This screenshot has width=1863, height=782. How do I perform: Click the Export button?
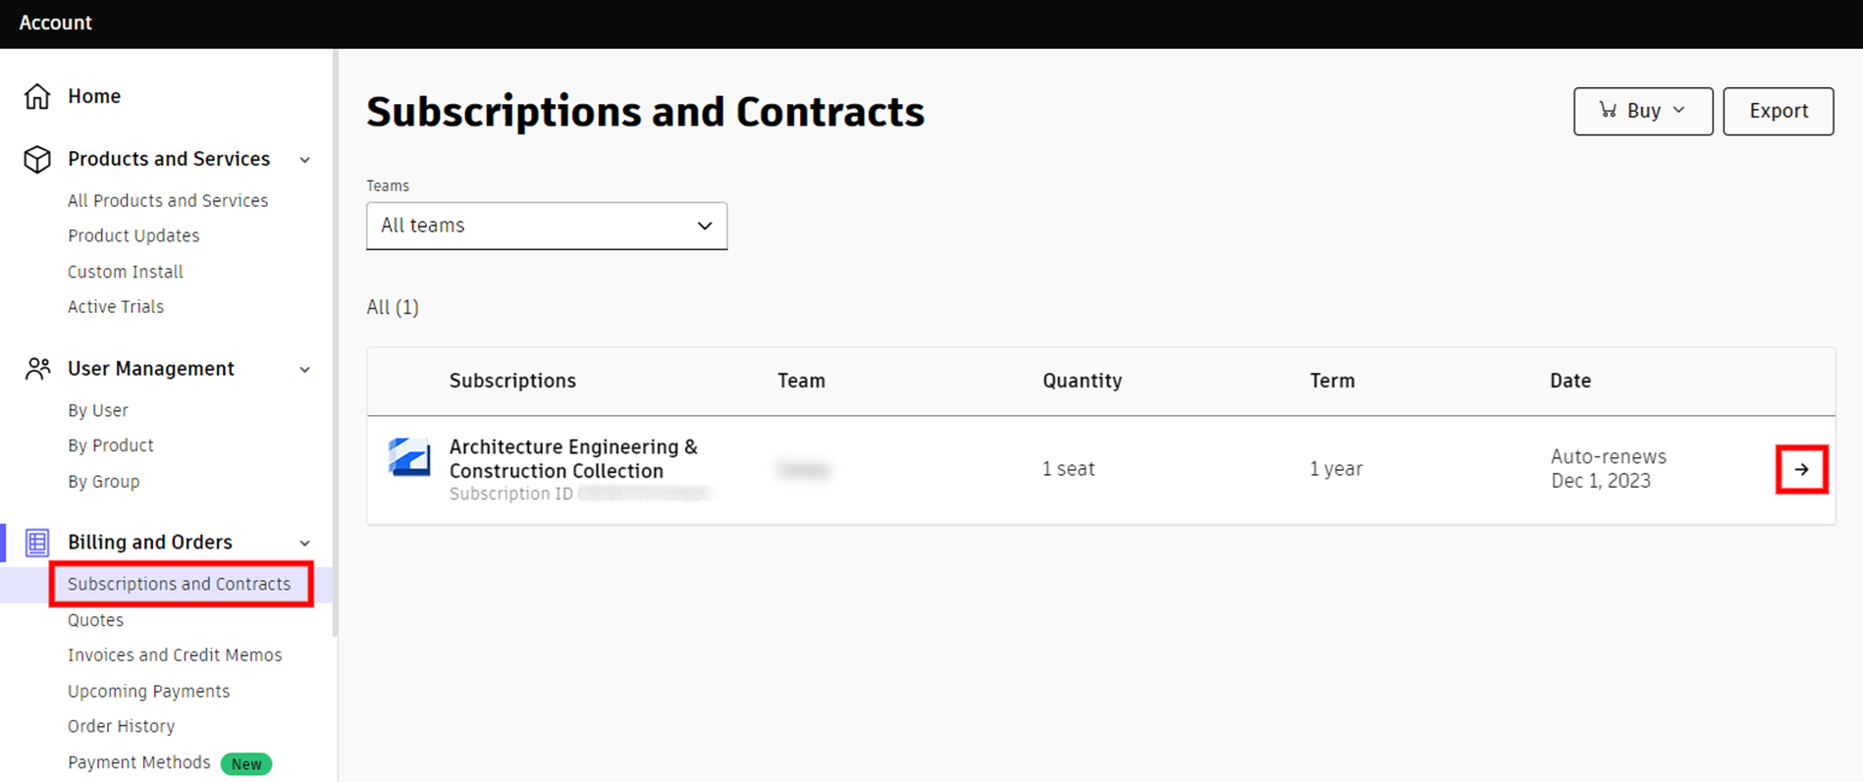coord(1778,111)
